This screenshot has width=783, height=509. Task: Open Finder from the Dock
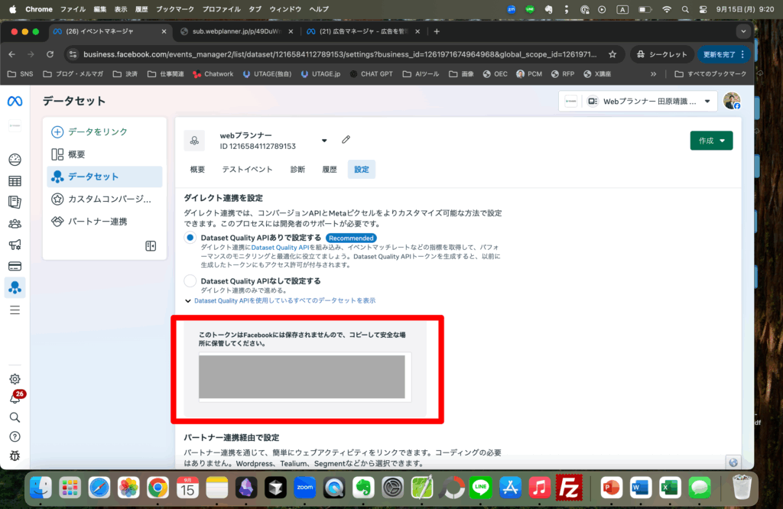[x=41, y=488]
